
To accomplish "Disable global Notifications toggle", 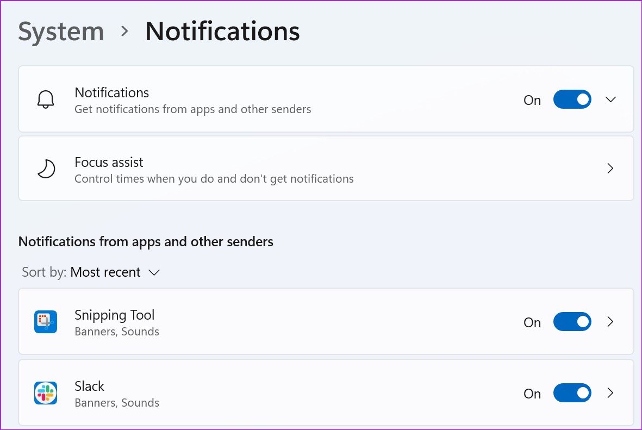I will pos(572,99).
